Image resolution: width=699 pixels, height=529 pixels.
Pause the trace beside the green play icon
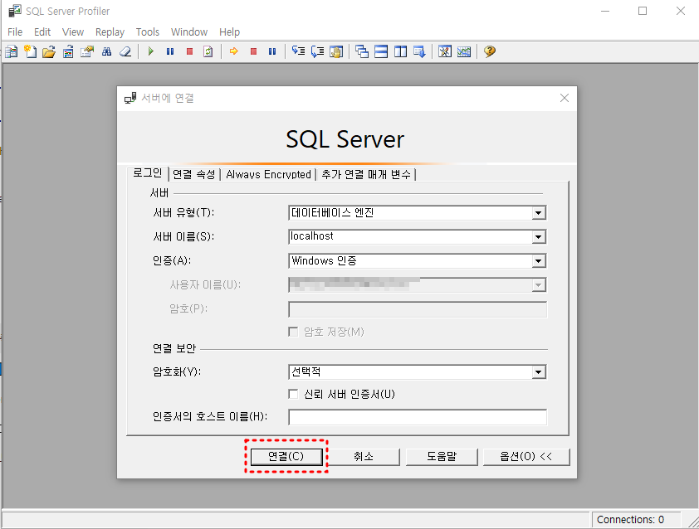click(x=170, y=51)
